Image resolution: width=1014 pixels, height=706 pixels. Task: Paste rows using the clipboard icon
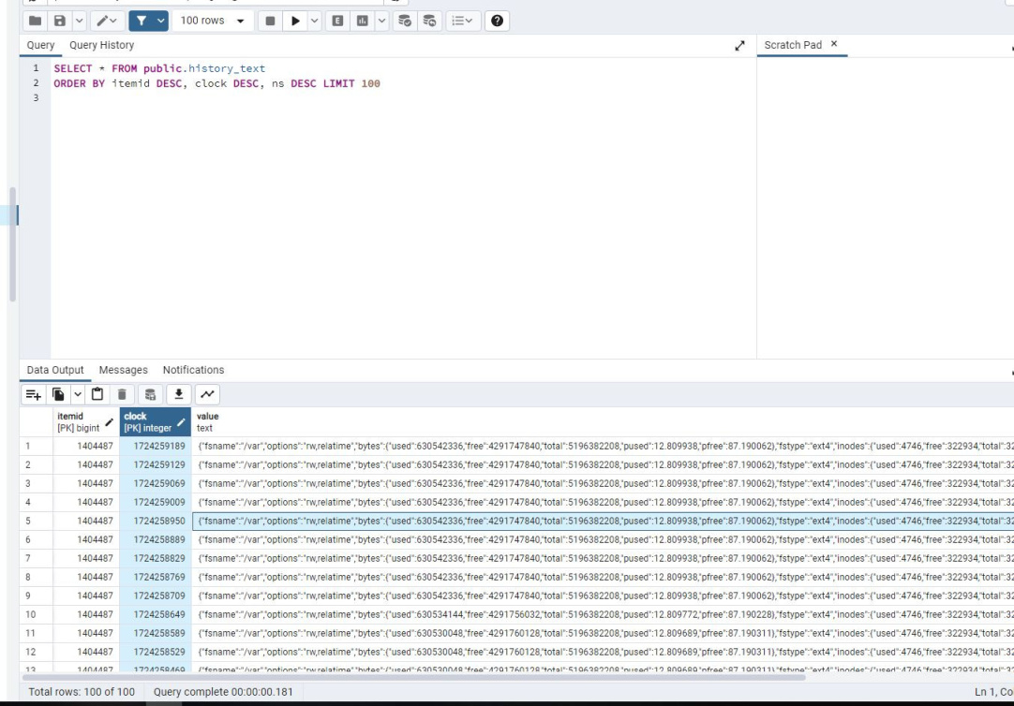pos(98,393)
